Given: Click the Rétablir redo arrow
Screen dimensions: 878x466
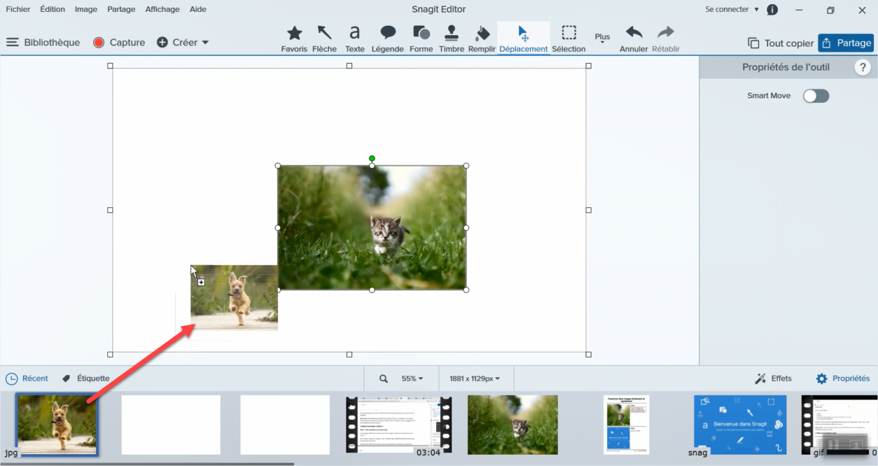Looking at the screenshot, I should (x=666, y=39).
